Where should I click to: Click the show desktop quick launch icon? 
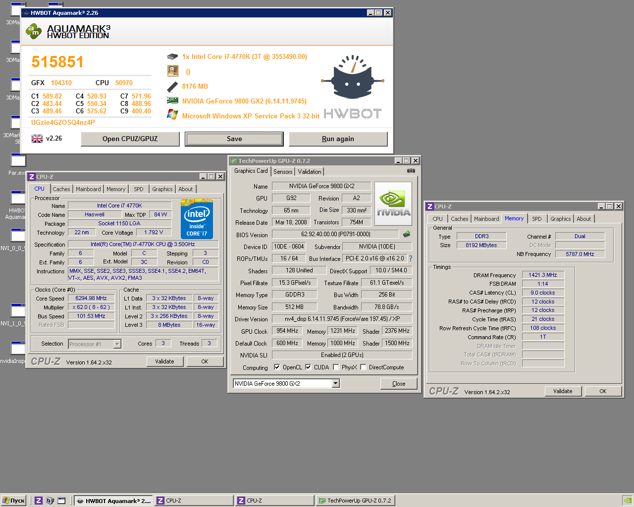tap(61, 501)
